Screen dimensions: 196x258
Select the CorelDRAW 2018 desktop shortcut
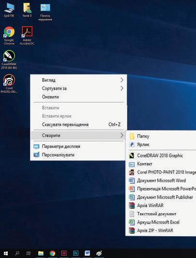point(9,60)
